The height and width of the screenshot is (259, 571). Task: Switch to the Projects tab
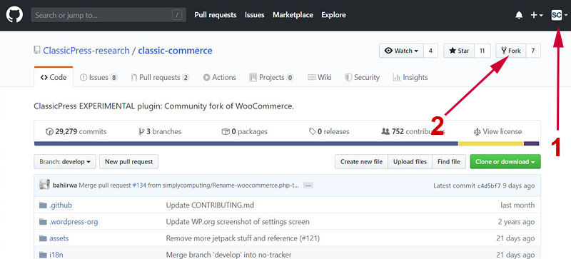point(272,77)
